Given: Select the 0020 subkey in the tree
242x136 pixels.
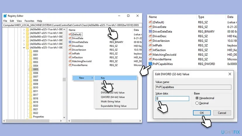Looking at the screenshot, I should point(35,106).
